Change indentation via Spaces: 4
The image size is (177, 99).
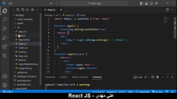pyautogui.click(x=111, y=92)
